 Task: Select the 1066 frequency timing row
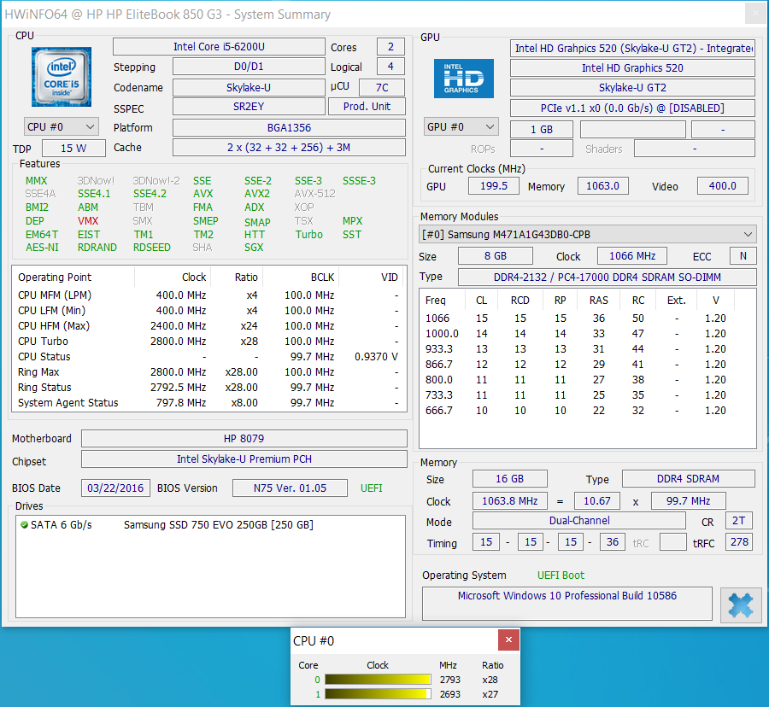(586, 318)
